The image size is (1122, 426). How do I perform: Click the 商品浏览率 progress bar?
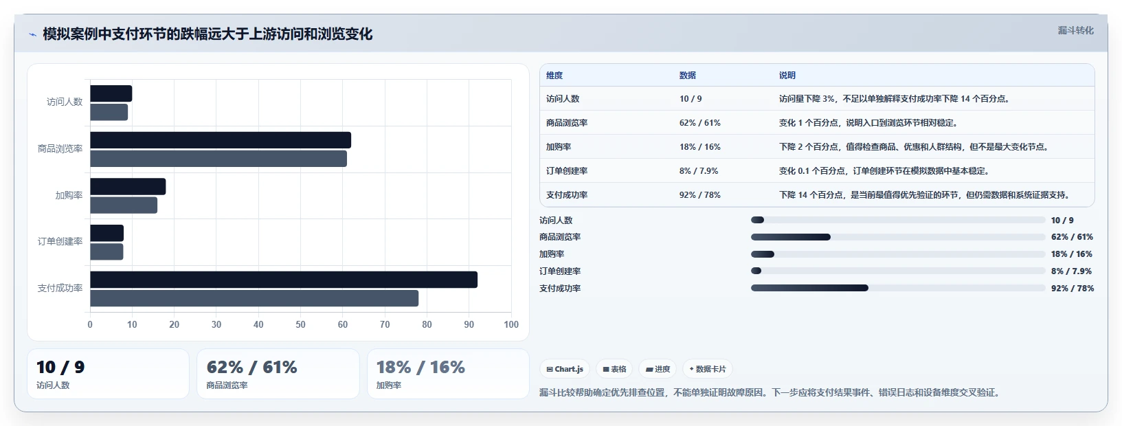[898, 237]
